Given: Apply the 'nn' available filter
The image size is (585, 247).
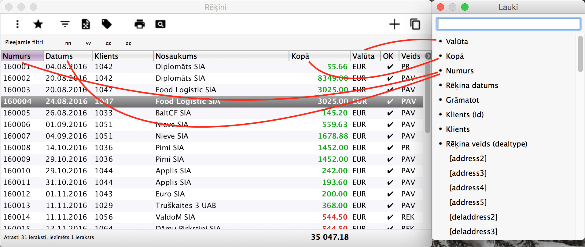Looking at the screenshot, I should tap(68, 43).
